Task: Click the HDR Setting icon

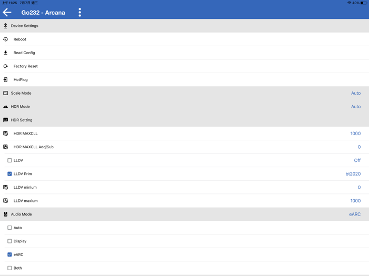Action: pyautogui.click(x=5, y=120)
